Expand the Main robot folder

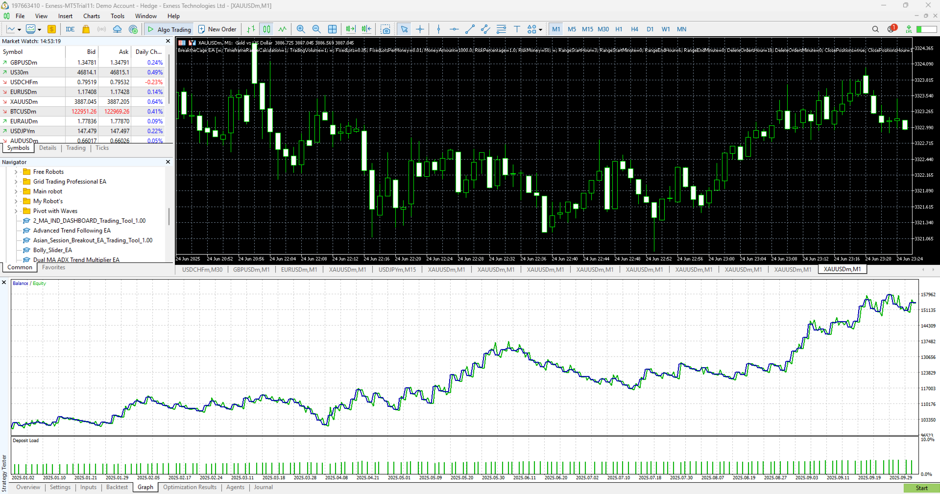coord(16,191)
